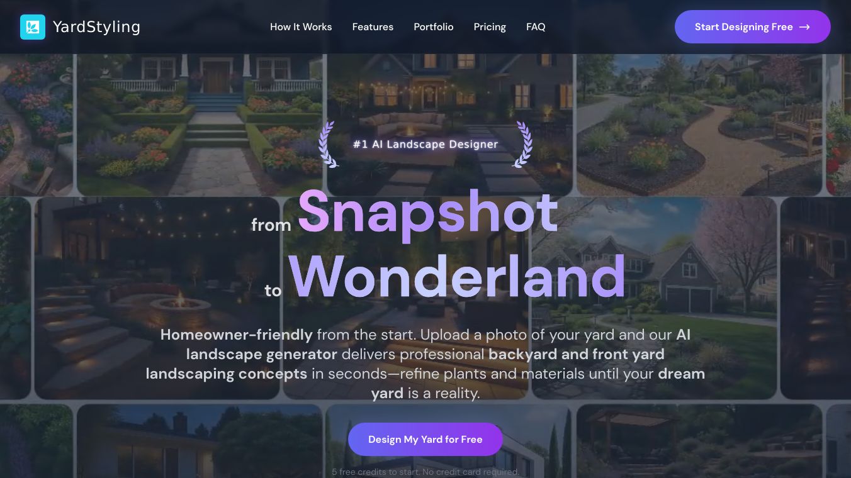Screen dimensions: 851x478
Task: Click the YardStyling brand name text
Action: point(96,27)
